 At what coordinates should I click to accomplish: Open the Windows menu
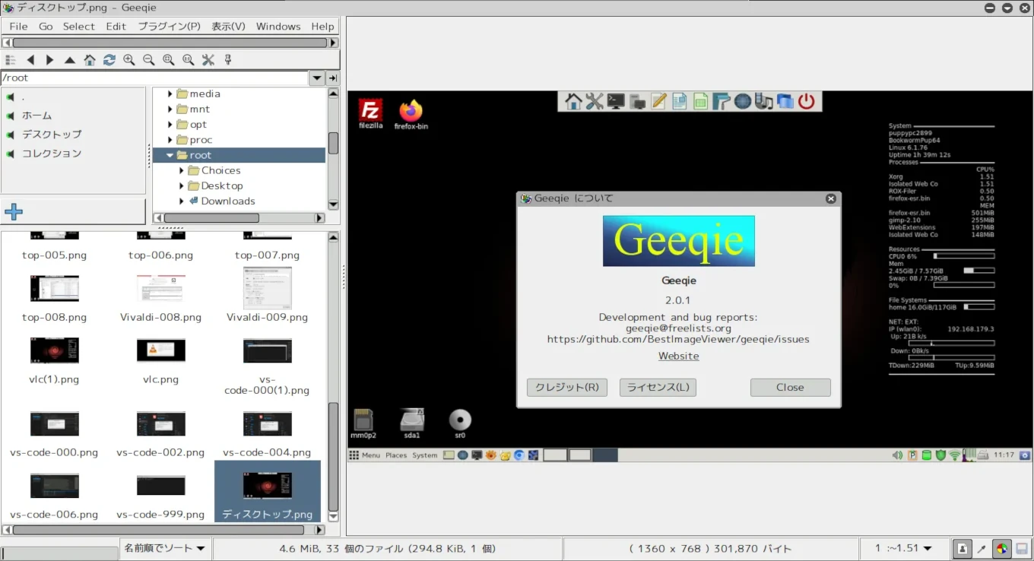tap(278, 26)
